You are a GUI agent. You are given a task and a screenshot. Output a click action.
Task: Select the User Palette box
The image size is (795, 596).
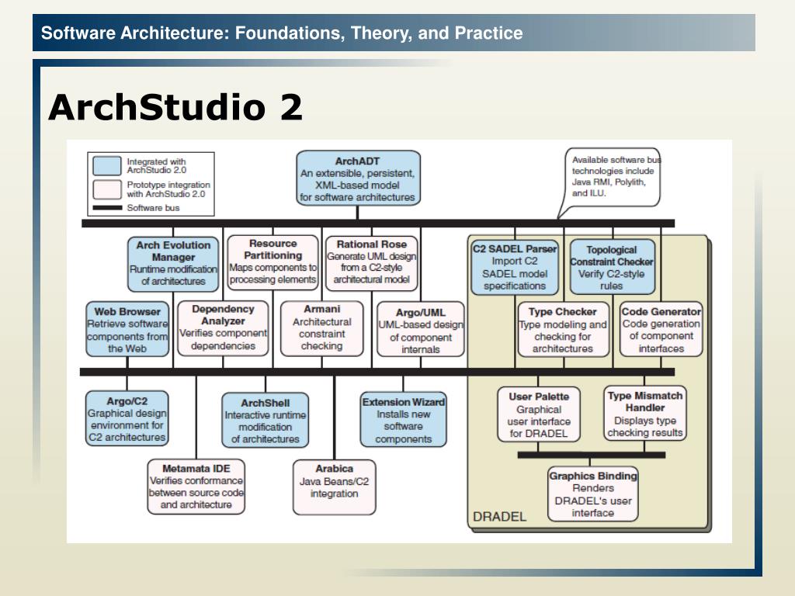tap(539, 414)
